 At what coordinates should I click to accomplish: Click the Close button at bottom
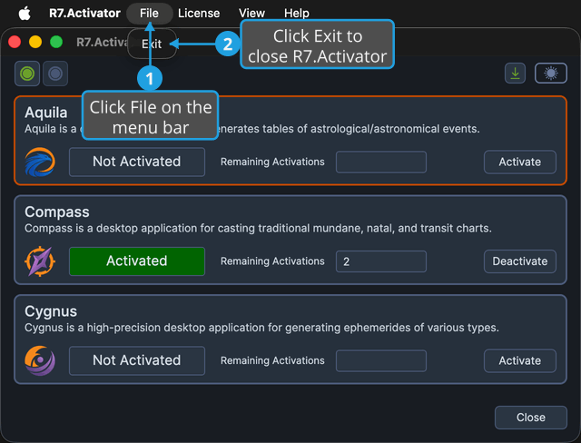530,418
